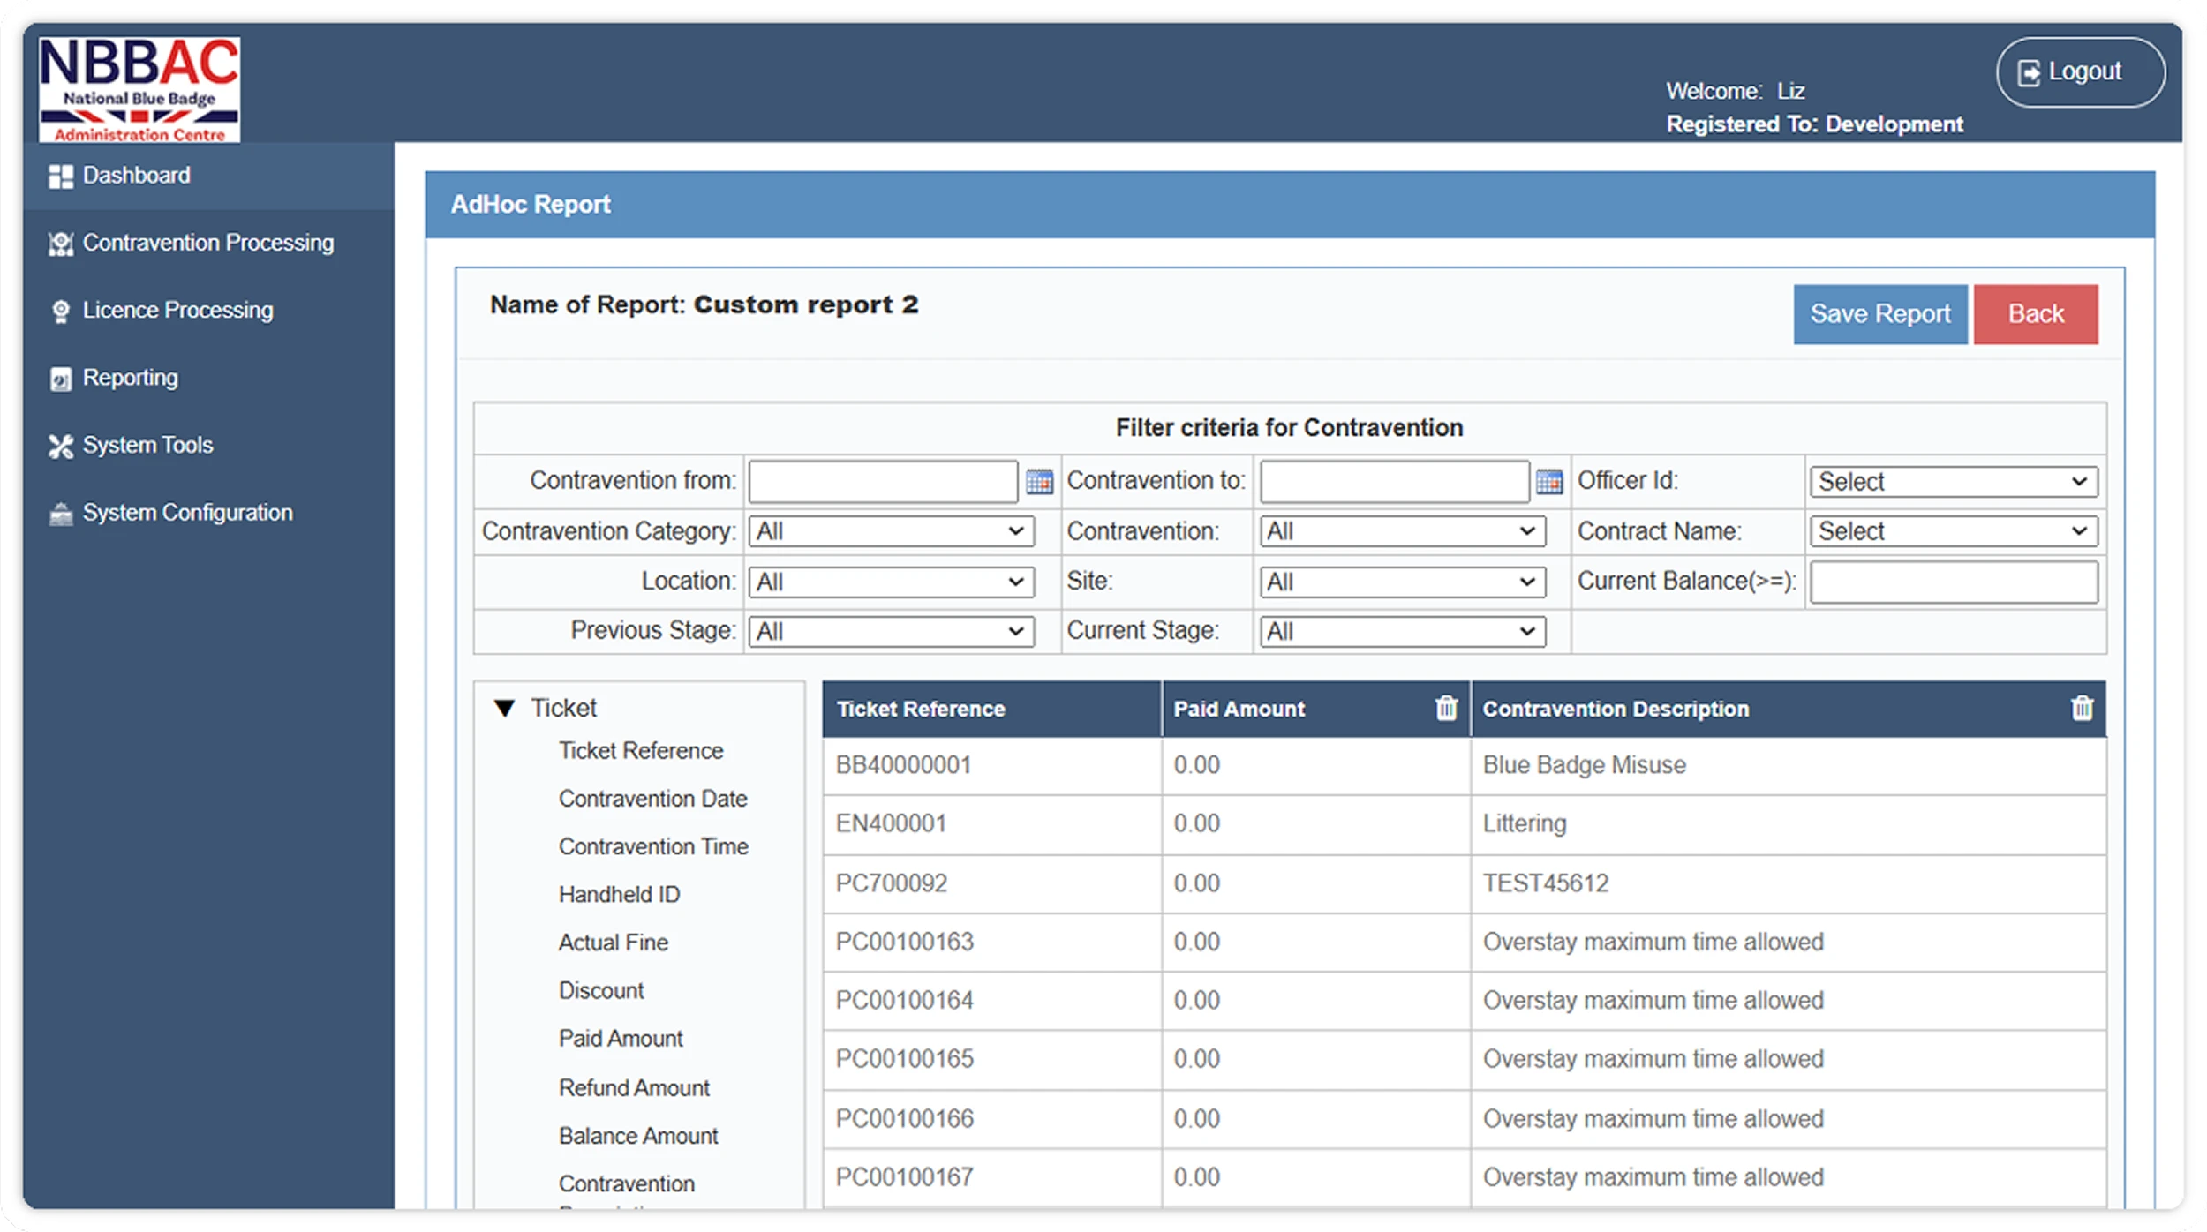The image size is (2207, 1232).
Task: Click the Save Report button
Action: pyautogui.click(x=1879, y=314)
